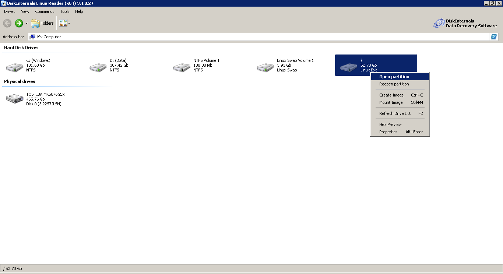Click the Hard Disk Drives section header
Screen dimensions: 503x274
pyautogui.click(x=21, y=48)
